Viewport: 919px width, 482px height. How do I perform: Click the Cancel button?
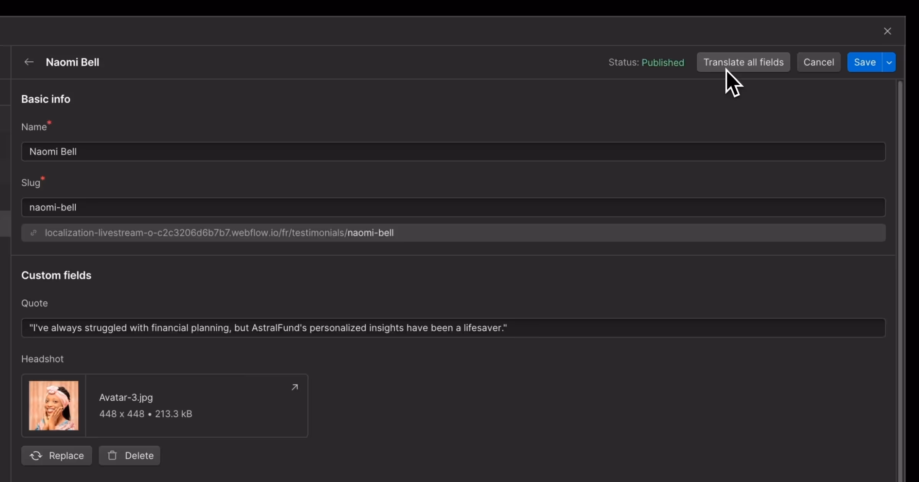818,62
